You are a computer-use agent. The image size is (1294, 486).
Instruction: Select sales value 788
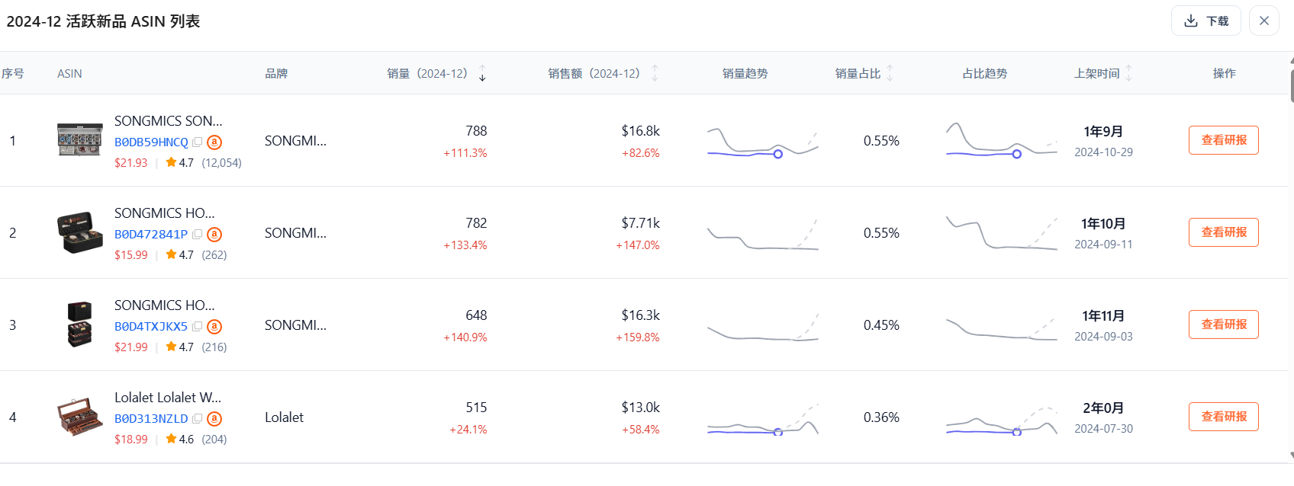point(476,131)
